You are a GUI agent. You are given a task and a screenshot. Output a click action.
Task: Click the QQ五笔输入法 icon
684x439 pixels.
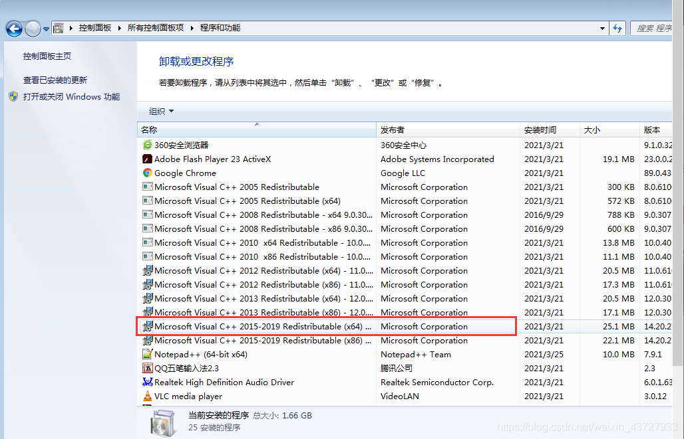point(148,368)
